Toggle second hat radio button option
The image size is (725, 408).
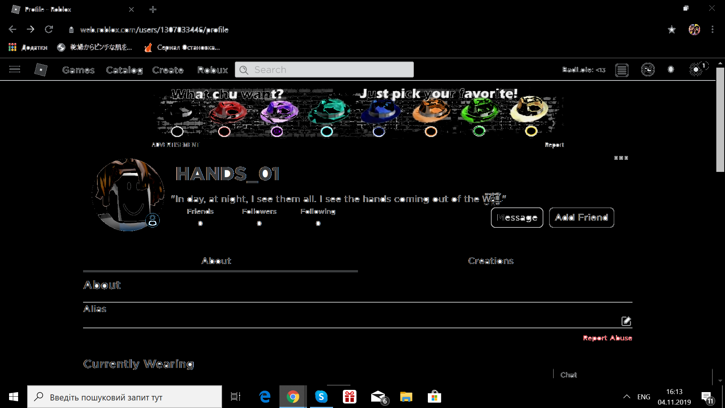(x=225, y=131)
